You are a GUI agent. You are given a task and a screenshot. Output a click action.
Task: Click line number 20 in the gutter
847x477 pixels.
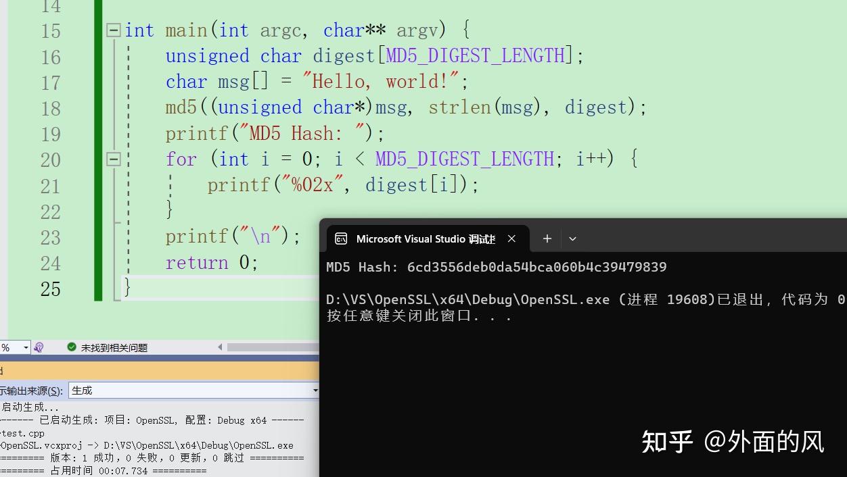(x=51, y=160)
